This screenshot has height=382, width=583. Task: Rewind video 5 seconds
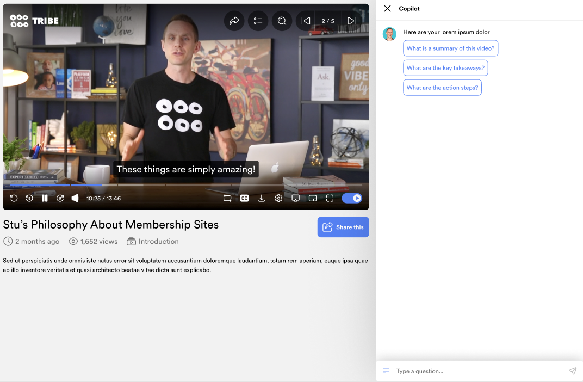pos(29,199)
